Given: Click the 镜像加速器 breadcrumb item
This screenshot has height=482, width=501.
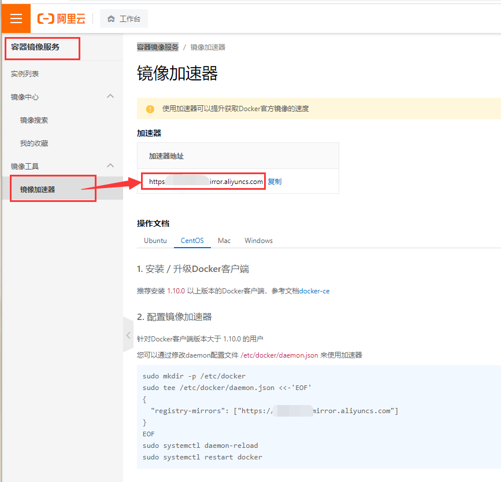Looking at the screenshot, I should click(208, 47).
